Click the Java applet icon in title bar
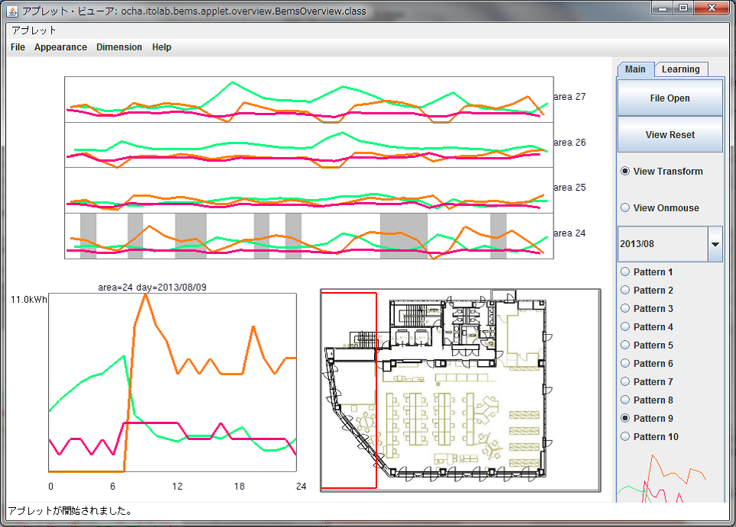 tap(12, 11)
